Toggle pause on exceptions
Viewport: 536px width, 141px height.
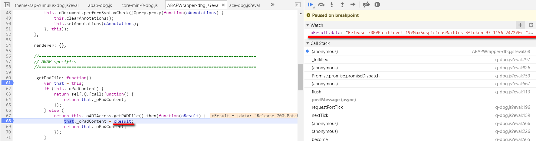pyautogui.click(x=377, y=5)
